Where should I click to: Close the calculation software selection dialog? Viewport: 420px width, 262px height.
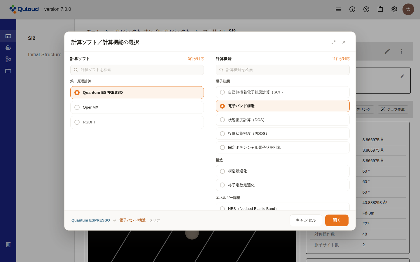coord(344,42)
